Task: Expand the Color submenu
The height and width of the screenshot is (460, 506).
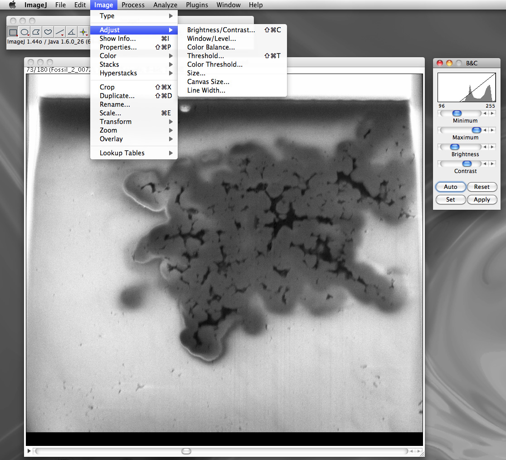Action: (134, 56)
